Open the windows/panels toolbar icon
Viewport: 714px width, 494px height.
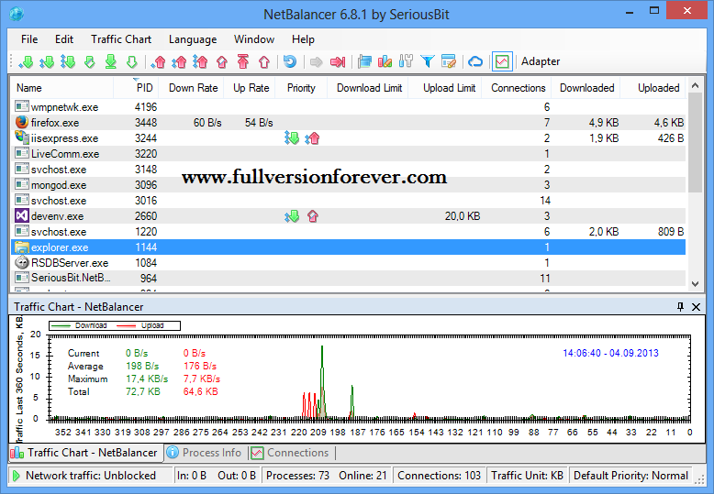(x=364, y=61)
